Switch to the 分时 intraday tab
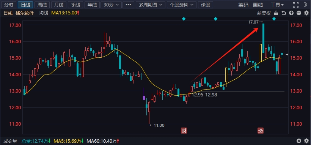Viewport: 311px width, 145px height. pos(9,5)
